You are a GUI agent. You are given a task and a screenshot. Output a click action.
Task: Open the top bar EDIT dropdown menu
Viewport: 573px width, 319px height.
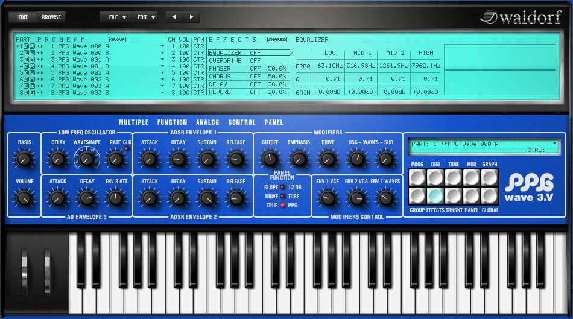tap(145, 17)
